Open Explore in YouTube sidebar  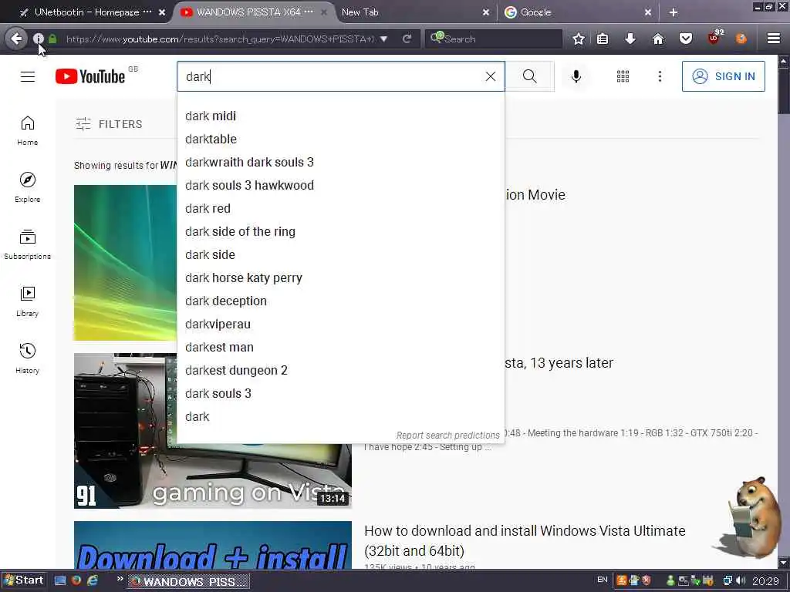[x=28, y=188]
